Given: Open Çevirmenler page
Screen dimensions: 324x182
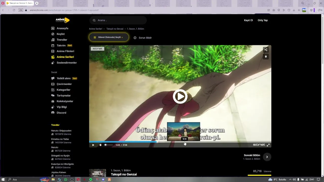Looking at the screenshot, I should point(62,84).
